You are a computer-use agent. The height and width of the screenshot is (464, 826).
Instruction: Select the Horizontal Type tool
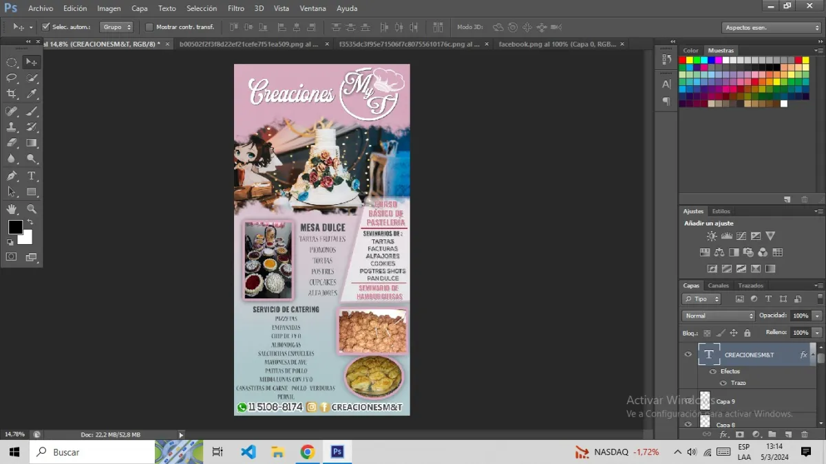tap(31, 176)
